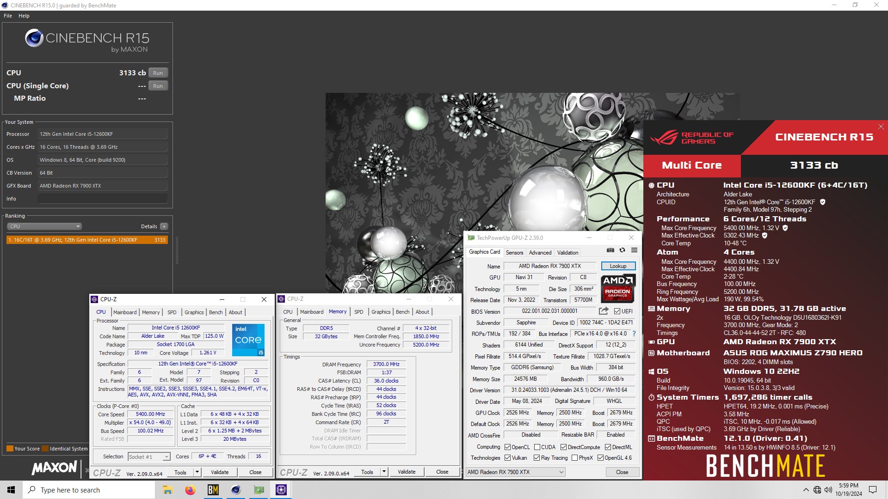This screenshot has height=499, width=888.
Task: Toggle the PhysX checkbox in GPU-Z
Action: (x=574, y=458)
